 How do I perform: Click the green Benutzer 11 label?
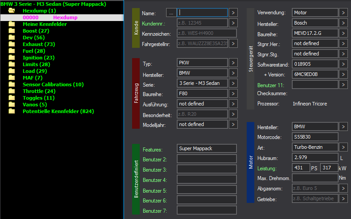(270, 85)
